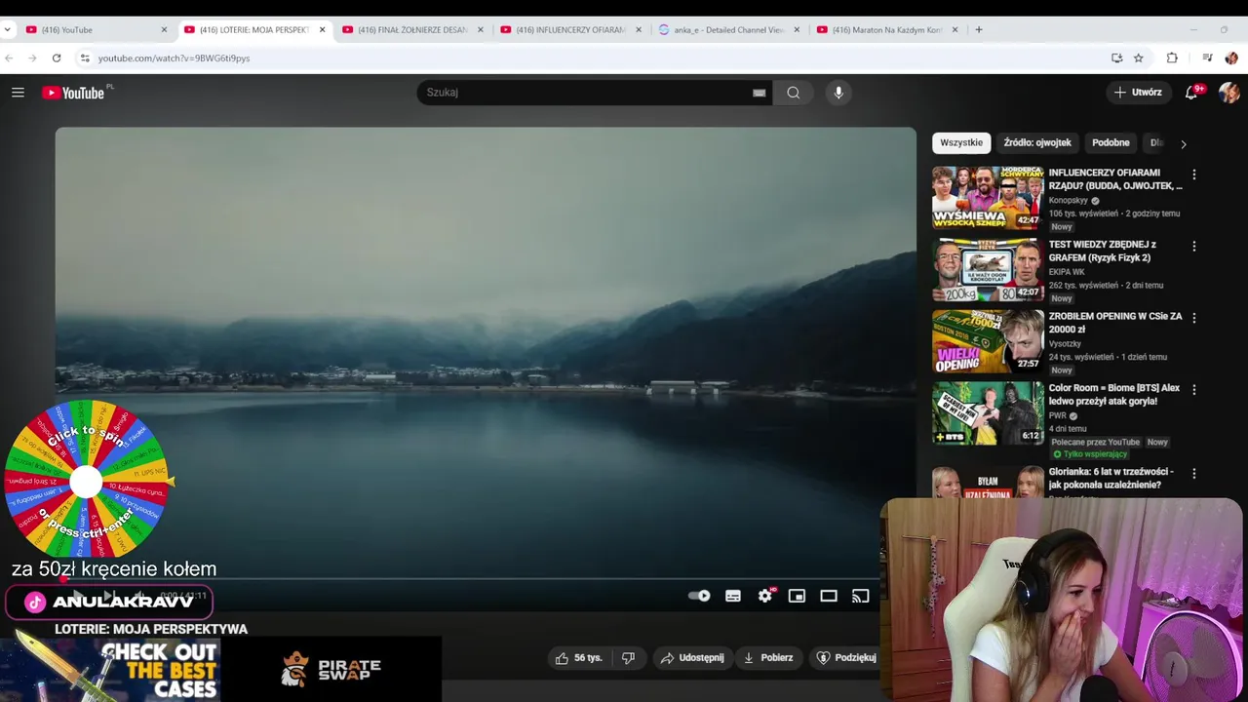Spin the Click to spin wheel
1248x702 pixels.
point(86,481)
